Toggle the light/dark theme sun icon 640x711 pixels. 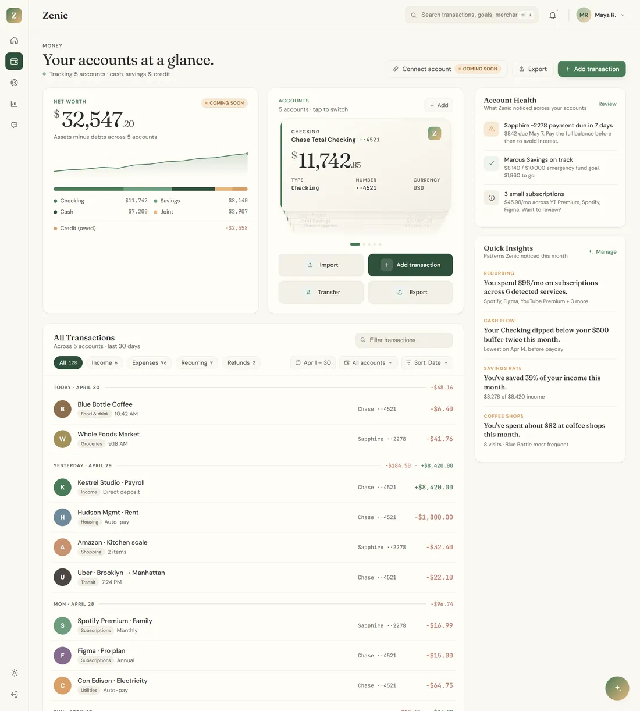click(x=14, y=673)
